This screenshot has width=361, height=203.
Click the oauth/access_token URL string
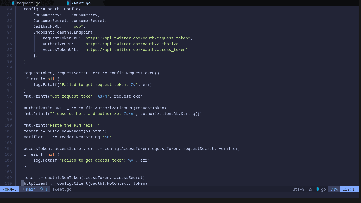coord(136,50)
